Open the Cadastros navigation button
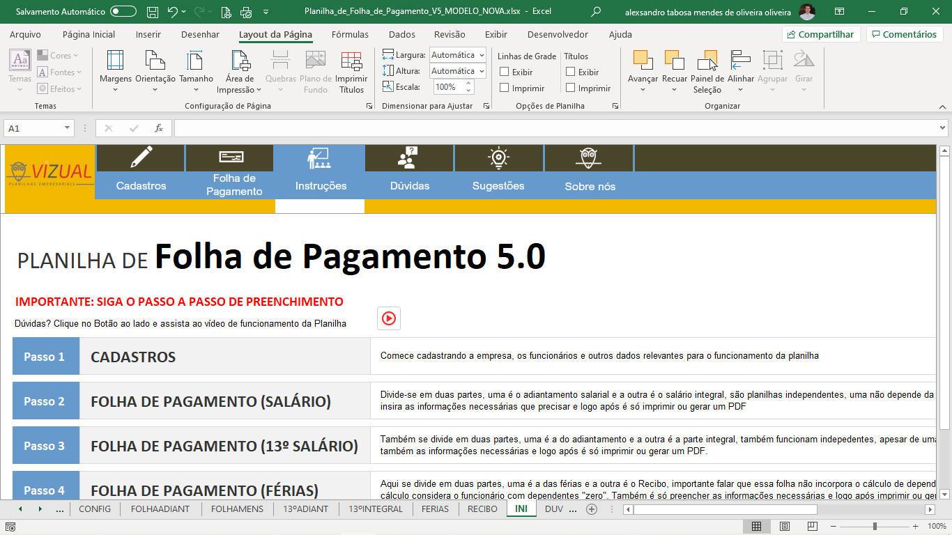 [141, 171]
